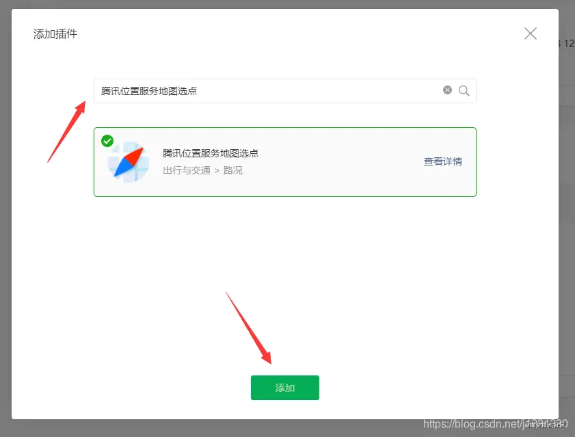575x437 pixels.
Task: Select plugin title 腾讯位置服务地图选点 in result card
Action: coord(211,153)
